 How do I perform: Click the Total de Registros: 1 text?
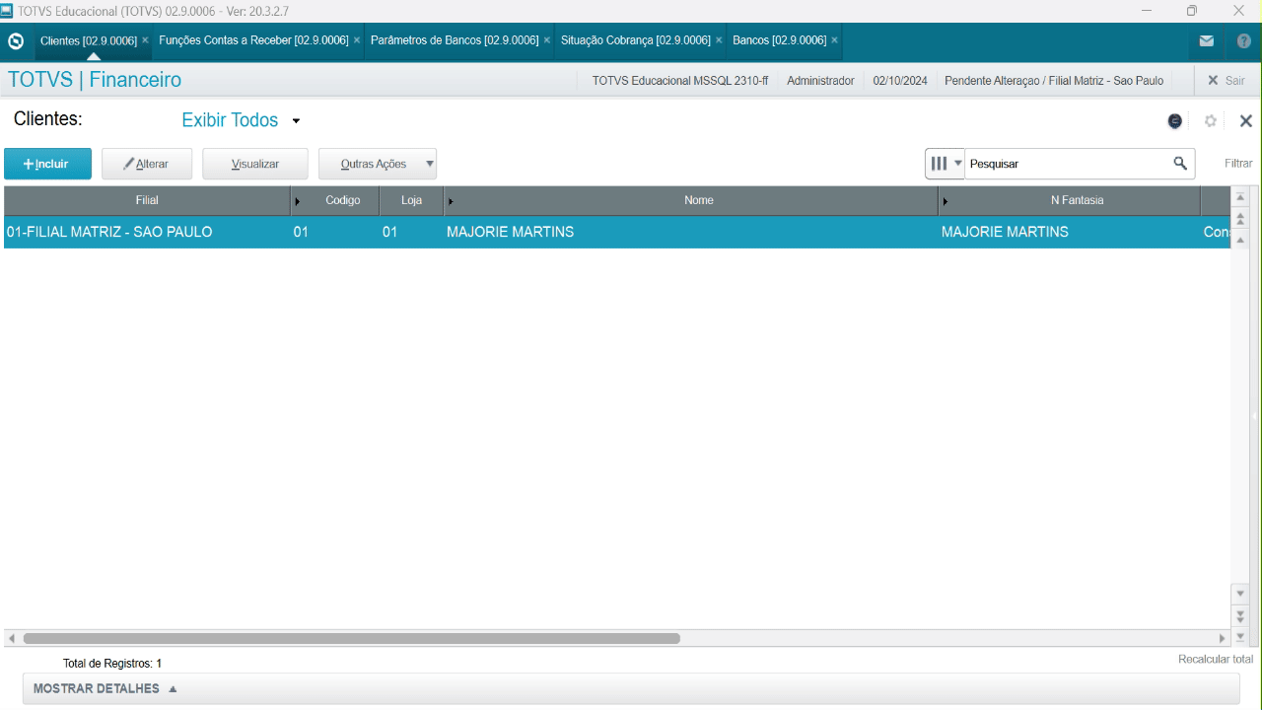[x=112, y=664]
